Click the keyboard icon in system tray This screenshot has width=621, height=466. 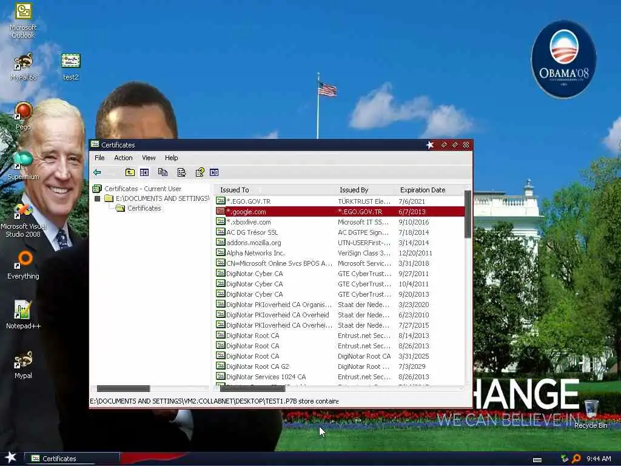click(537, 460)
